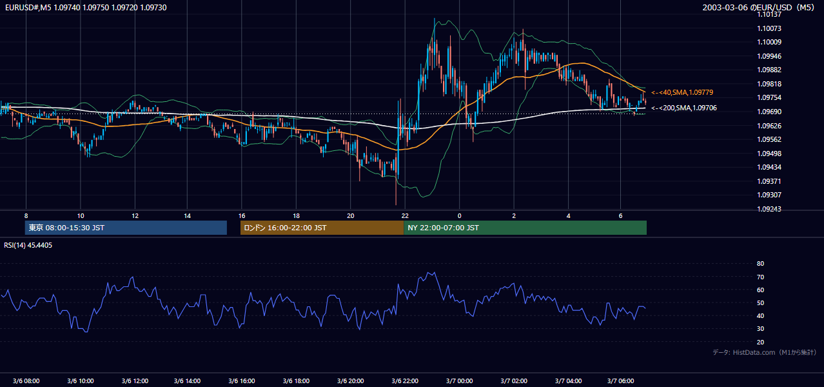
Task: Click the 2003-03-06 EUR/USD (M5) title
Action: click(759, 8)
